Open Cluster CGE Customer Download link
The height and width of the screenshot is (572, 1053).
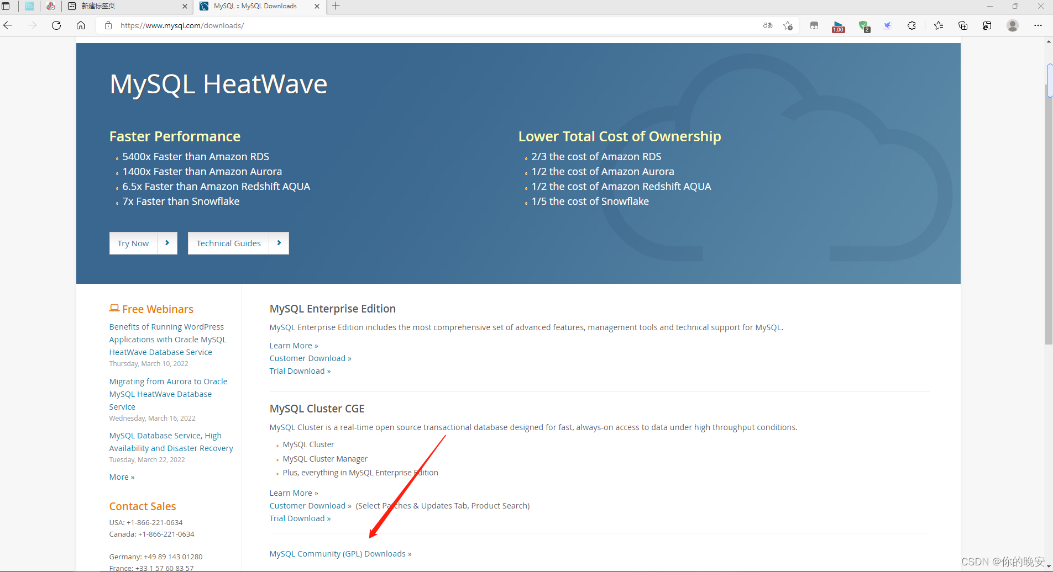310,506
